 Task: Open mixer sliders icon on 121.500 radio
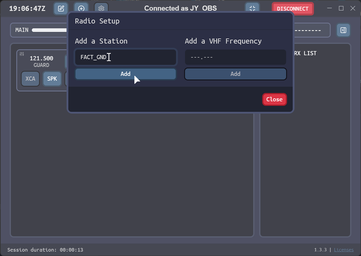[x=22, y=54]
